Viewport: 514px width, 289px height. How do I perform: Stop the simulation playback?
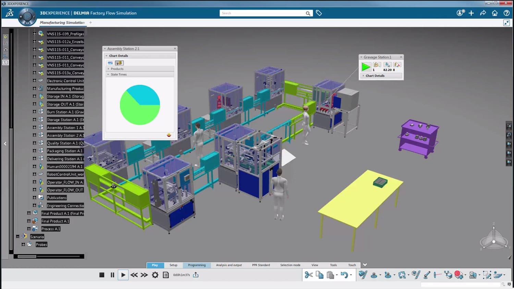(x=102, y=275)
